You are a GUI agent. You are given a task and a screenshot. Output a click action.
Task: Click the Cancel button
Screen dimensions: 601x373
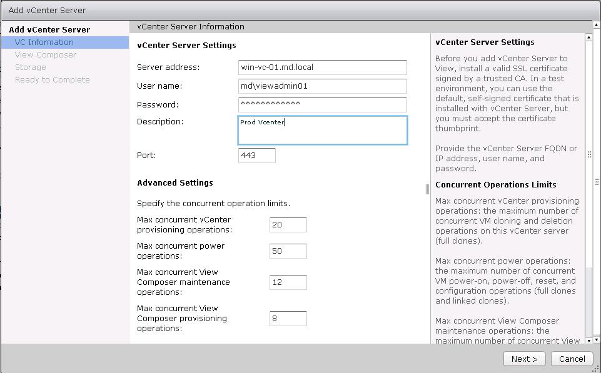572,359
